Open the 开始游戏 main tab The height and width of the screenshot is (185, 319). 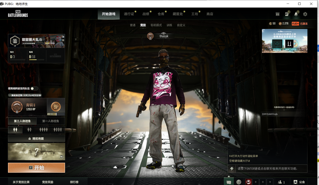109,14
